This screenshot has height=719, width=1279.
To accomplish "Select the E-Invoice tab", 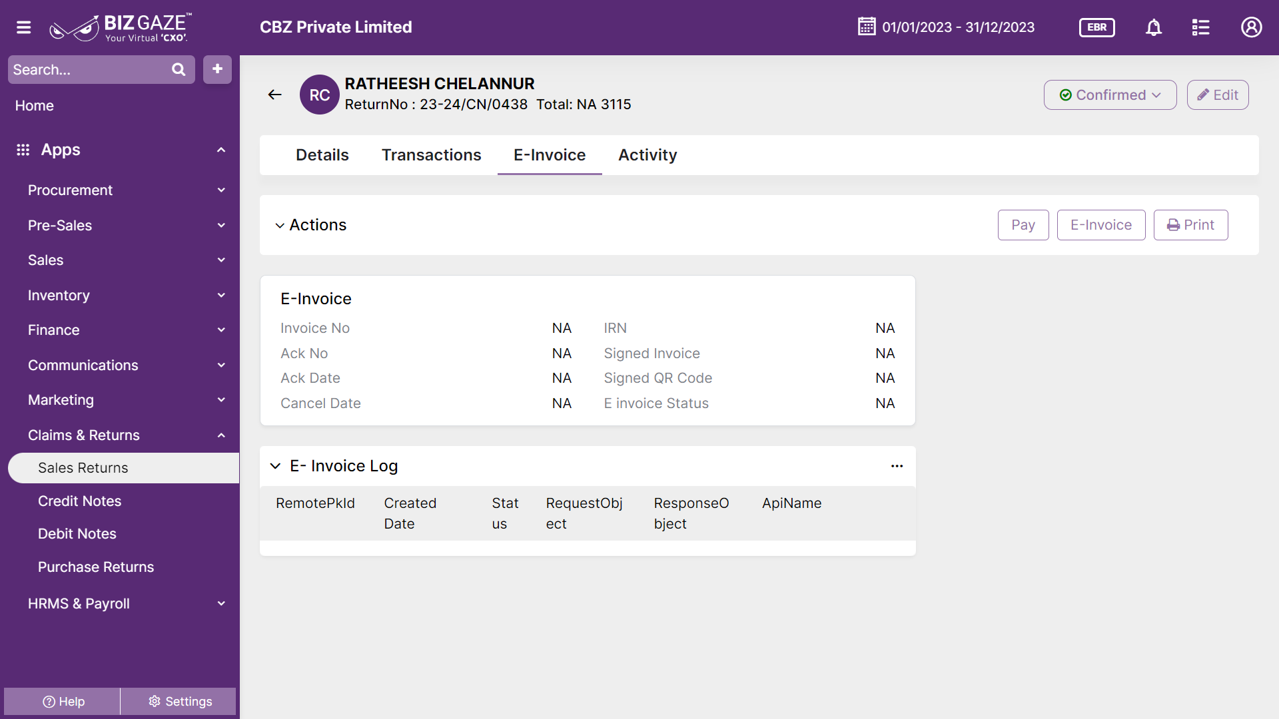I will click(x=550, y=155).
